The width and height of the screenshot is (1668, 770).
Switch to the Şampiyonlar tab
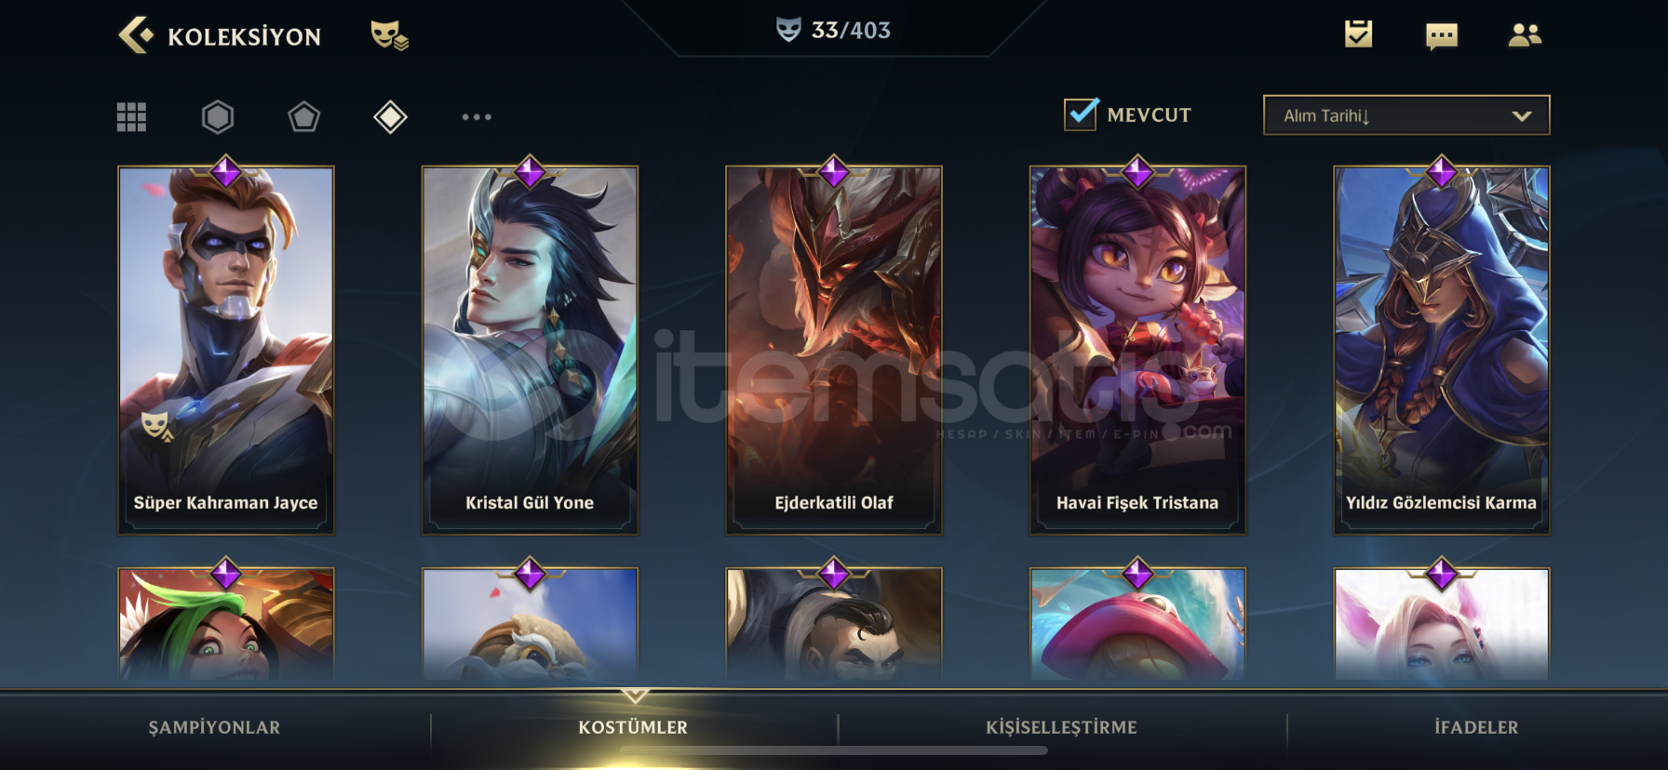tap(214, 727)
